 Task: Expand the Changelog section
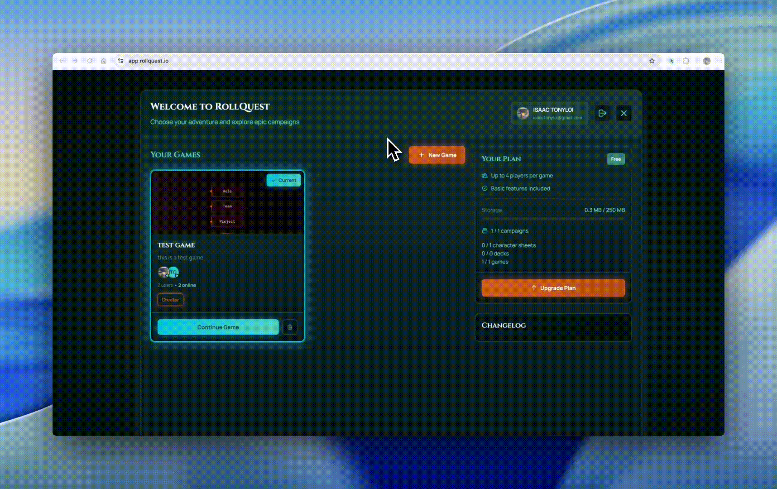[553, 327]
